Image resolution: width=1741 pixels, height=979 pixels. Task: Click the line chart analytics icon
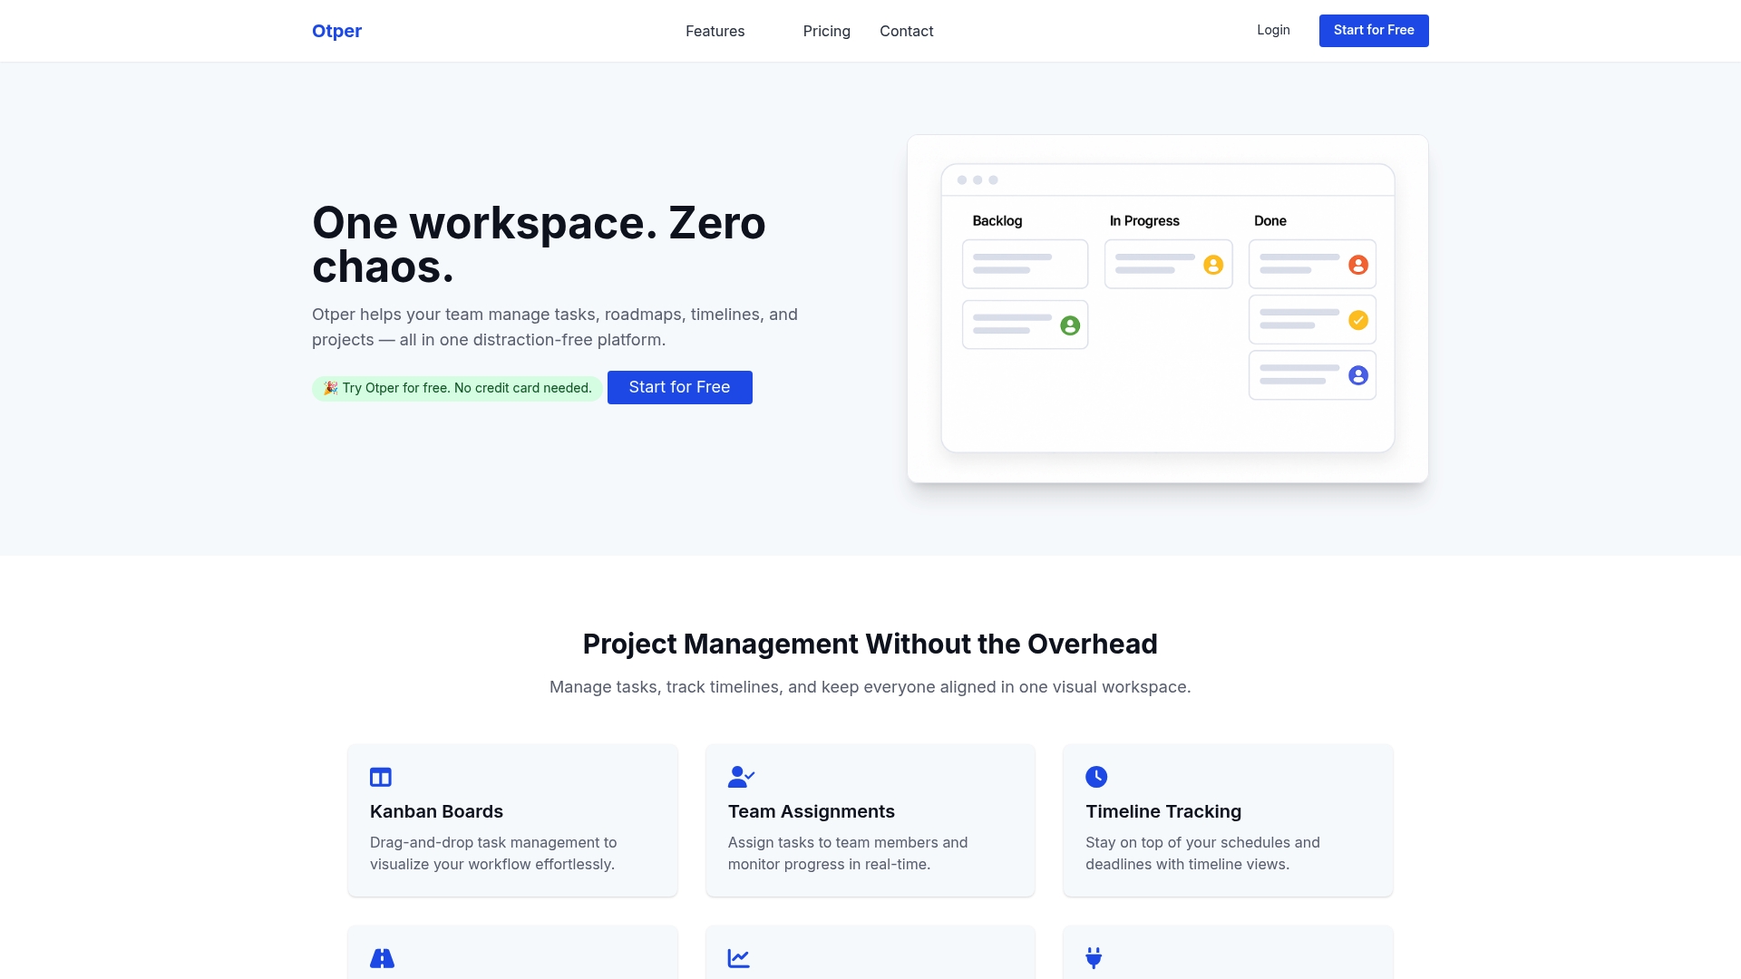[x=739, y=958]
